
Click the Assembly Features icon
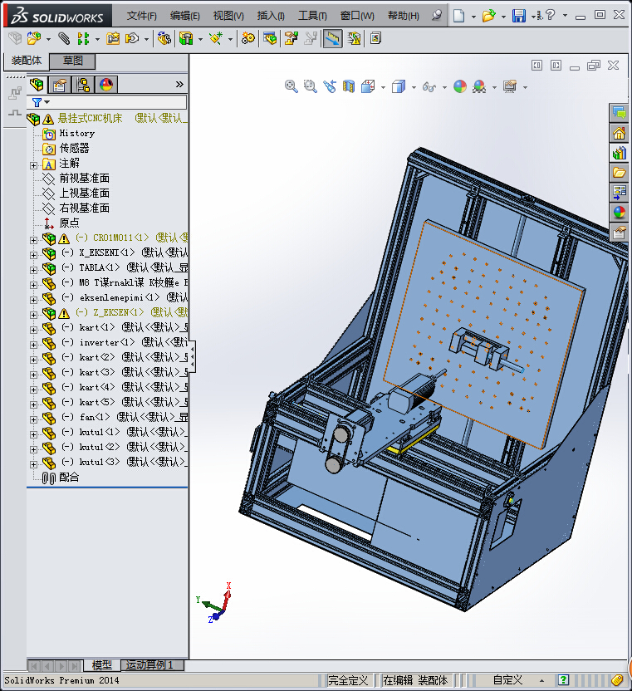186,39
